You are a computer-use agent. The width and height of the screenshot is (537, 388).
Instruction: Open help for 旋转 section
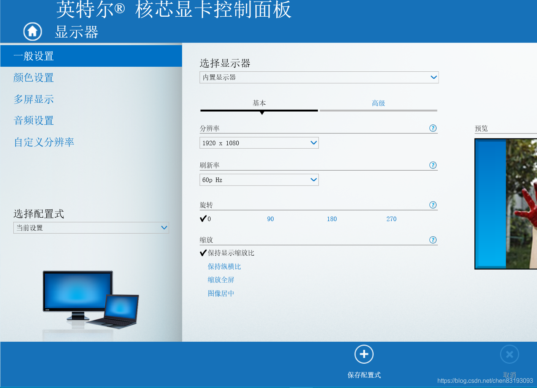[433, 205]
